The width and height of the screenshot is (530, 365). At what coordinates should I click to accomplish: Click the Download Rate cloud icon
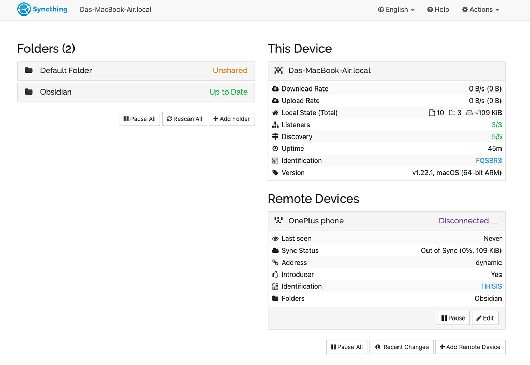tap(274, 88)
